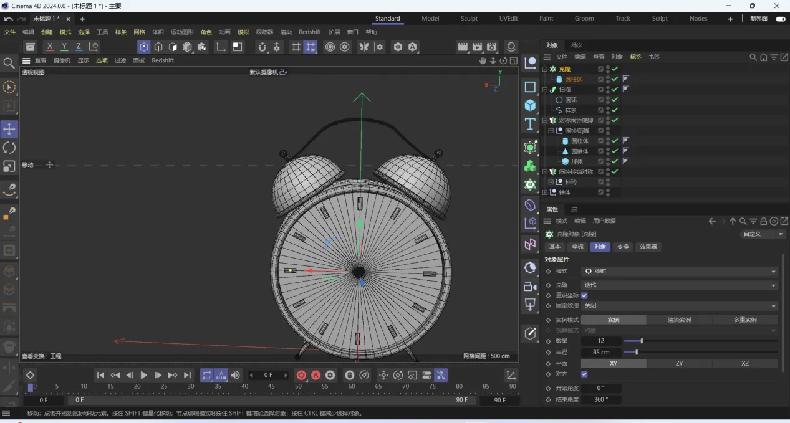Image resolution: width=790 pixels, height=423 pixels.
Task: Select the Rotate tool in left toolbar
Action: (9, 148)
